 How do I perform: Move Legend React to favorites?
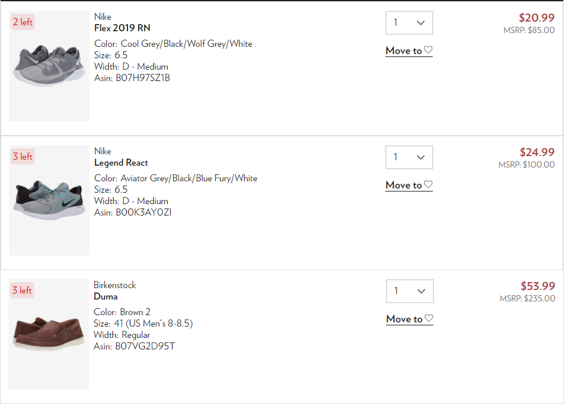(409, 185)
